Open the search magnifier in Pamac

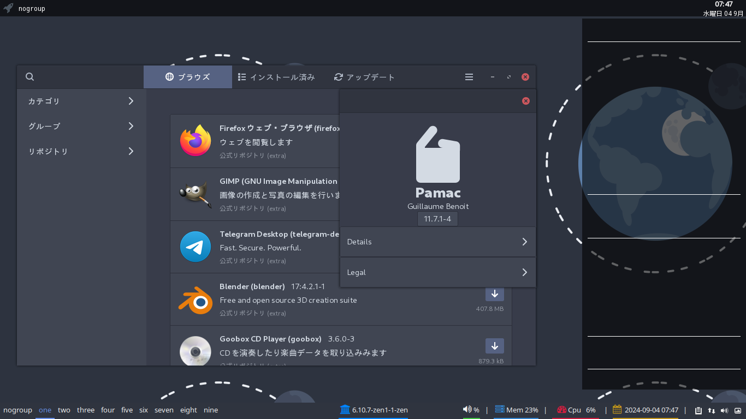(x=30, y=77)
